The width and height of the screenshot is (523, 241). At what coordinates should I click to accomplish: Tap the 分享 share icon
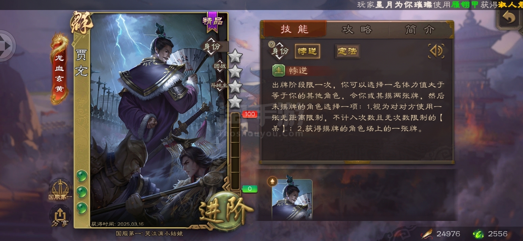pyautogui.click(x=60, y=217)
